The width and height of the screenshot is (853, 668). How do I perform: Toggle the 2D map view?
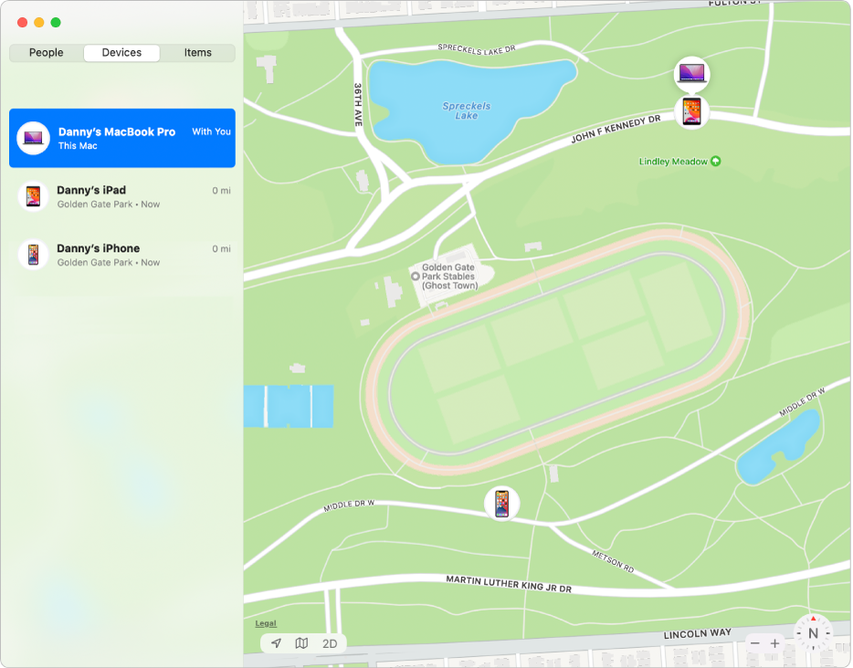coord(330,642)
